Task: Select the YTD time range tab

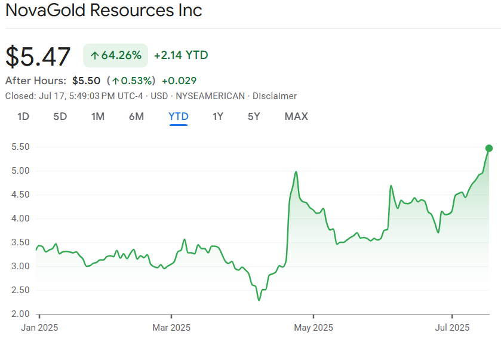Action: point(179,116)
